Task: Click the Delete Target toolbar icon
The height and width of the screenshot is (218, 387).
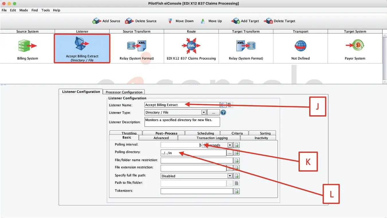Action: (x=268, y=21)
